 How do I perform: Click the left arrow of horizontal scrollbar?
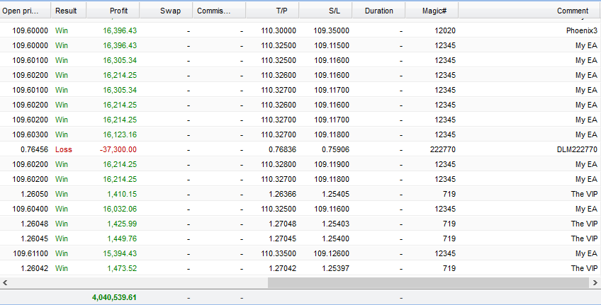pyautogui.click(x=5, y=283)
